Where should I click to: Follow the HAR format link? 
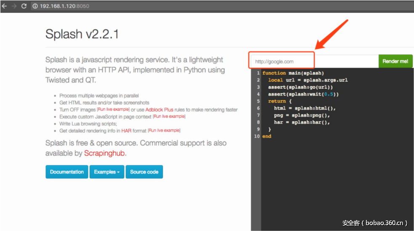(126, 131)
